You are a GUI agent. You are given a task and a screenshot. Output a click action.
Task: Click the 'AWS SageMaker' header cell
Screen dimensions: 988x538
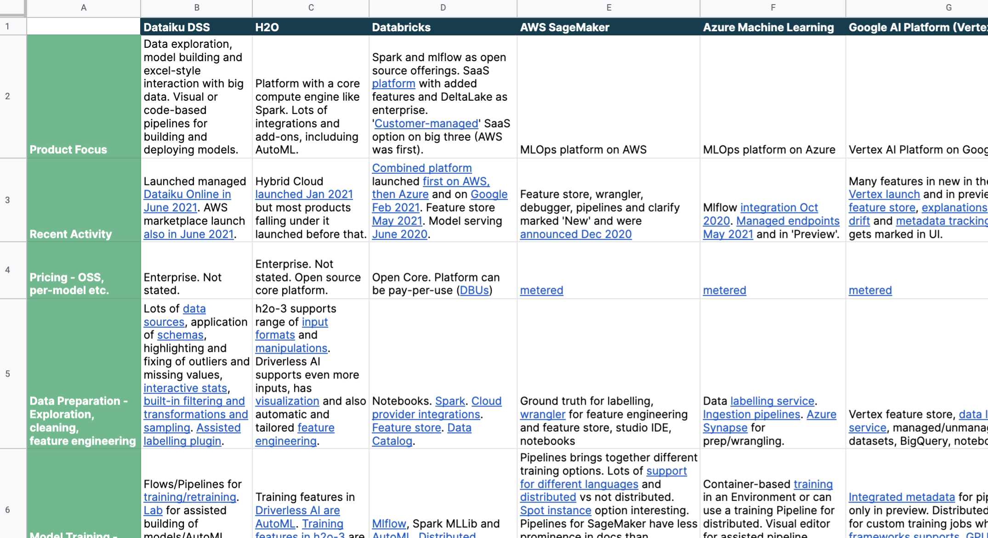[x=608, y=27]
